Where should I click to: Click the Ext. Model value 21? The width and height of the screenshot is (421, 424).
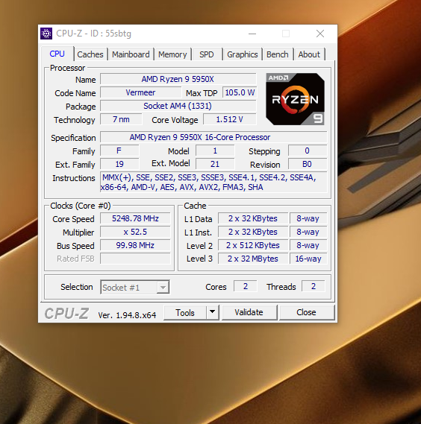click(x=215, y=164)
